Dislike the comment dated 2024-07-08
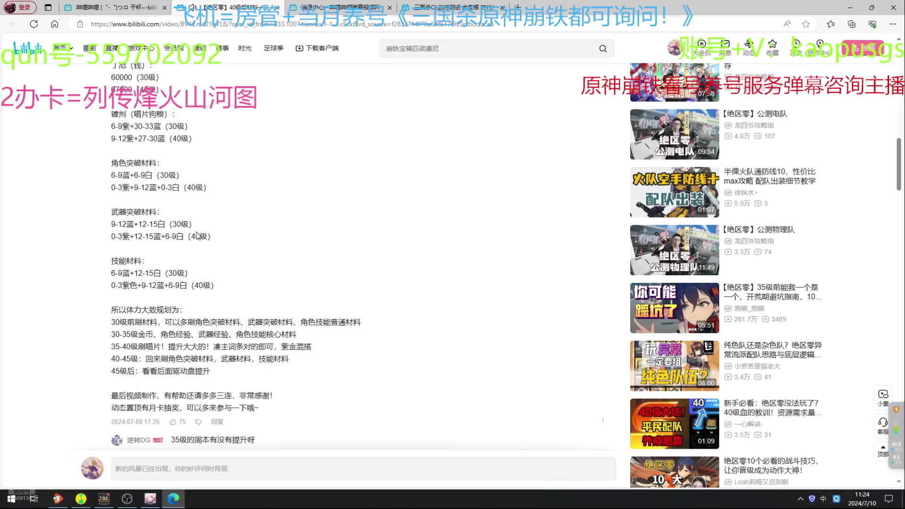The image size is (905, 509). (198, 422)
